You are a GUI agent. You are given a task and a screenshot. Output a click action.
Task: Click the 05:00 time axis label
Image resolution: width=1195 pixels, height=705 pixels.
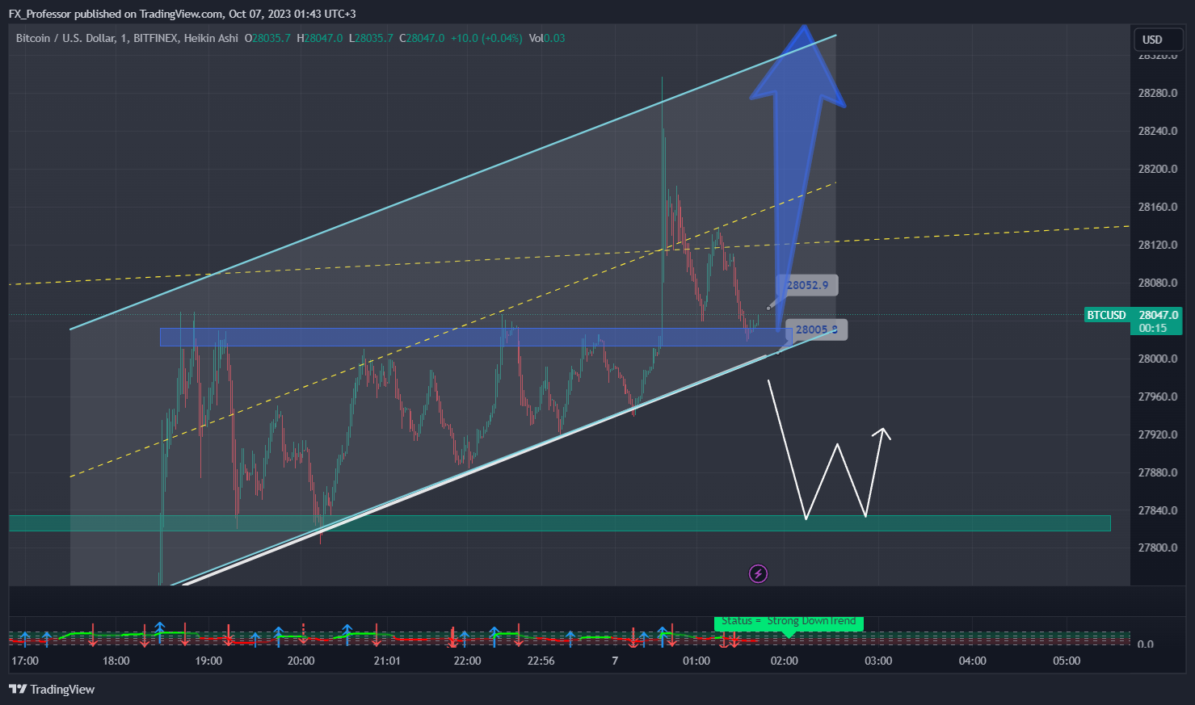coord(1067,661)
